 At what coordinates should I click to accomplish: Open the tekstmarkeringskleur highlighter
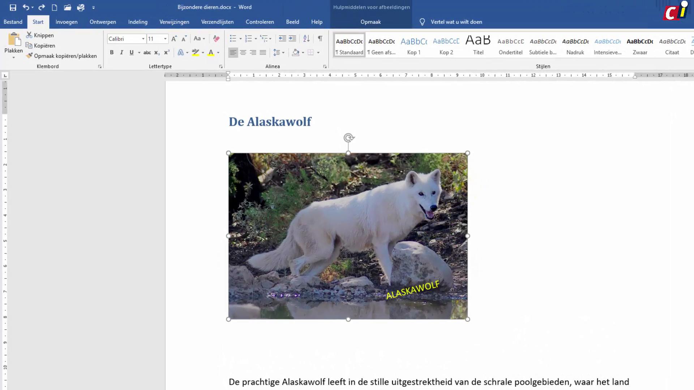195,52
